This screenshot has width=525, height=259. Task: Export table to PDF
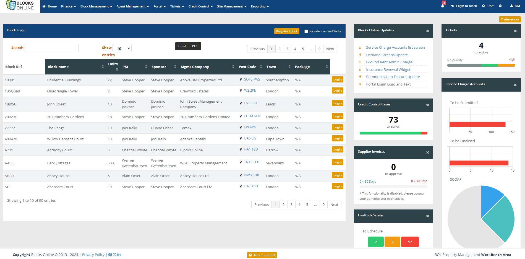click(195, 46)
